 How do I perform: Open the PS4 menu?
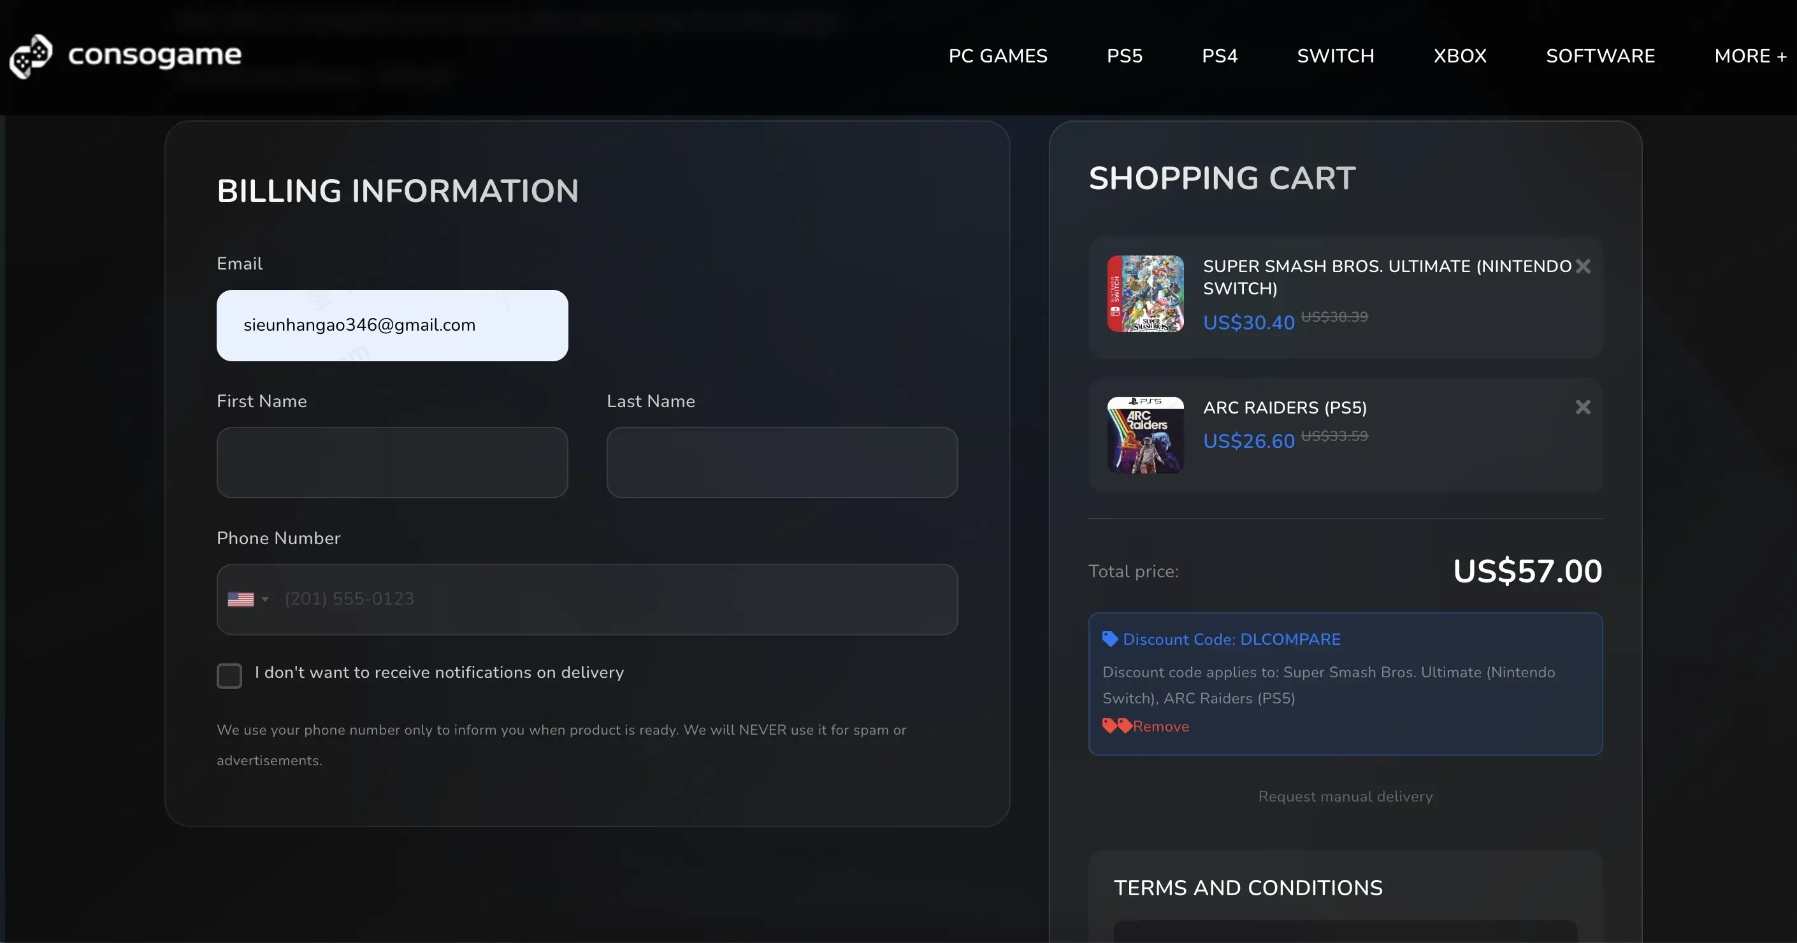tap(1220, 56)
